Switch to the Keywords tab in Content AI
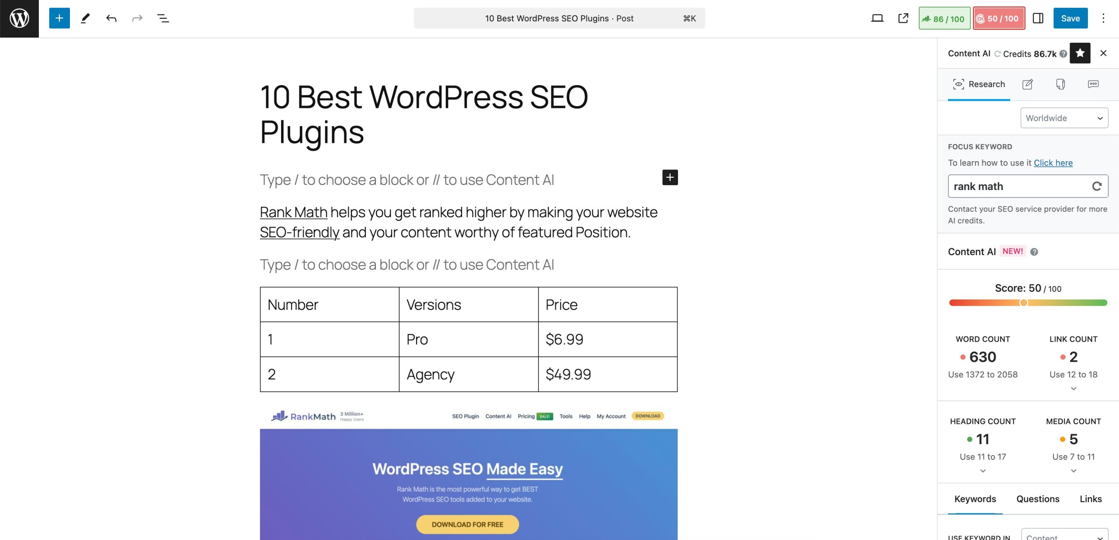 (x=976, y=498)
